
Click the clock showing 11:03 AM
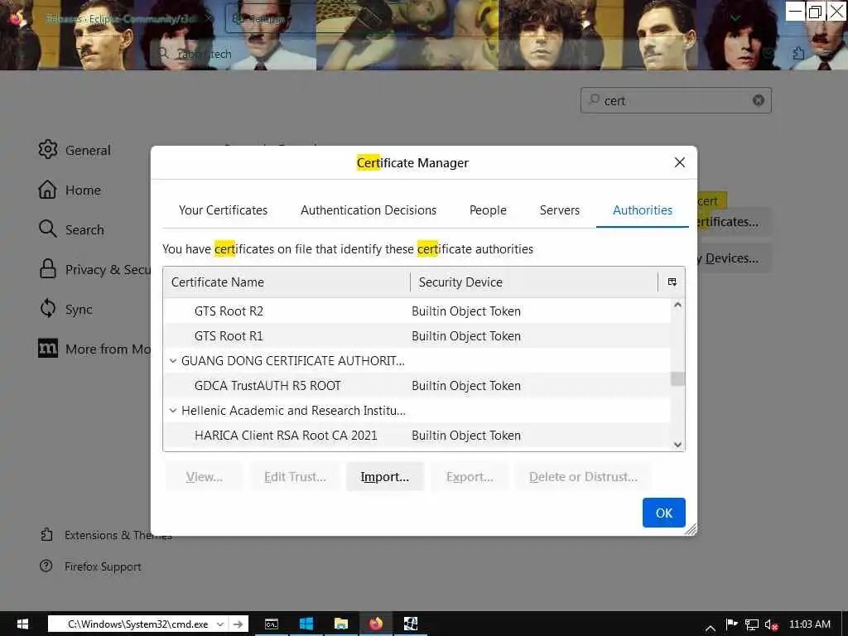click(x=810, y=624)
